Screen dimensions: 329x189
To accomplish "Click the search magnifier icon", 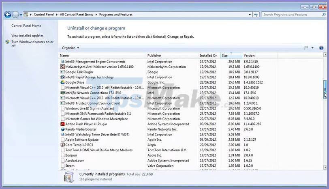I will click(324, 15).
